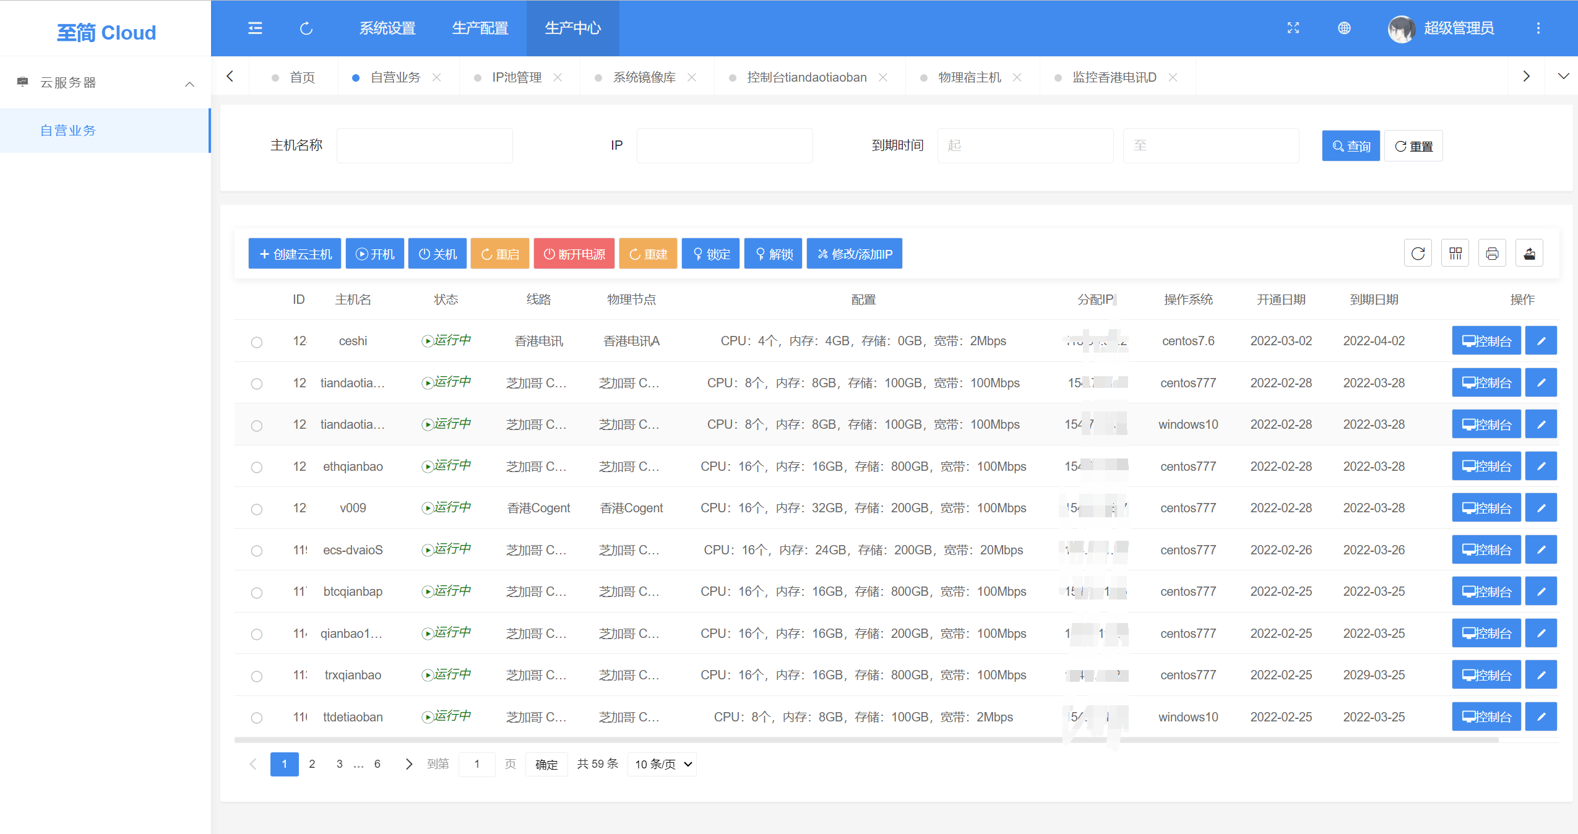Close the 物理宿主机 tab

[1017, 77]
